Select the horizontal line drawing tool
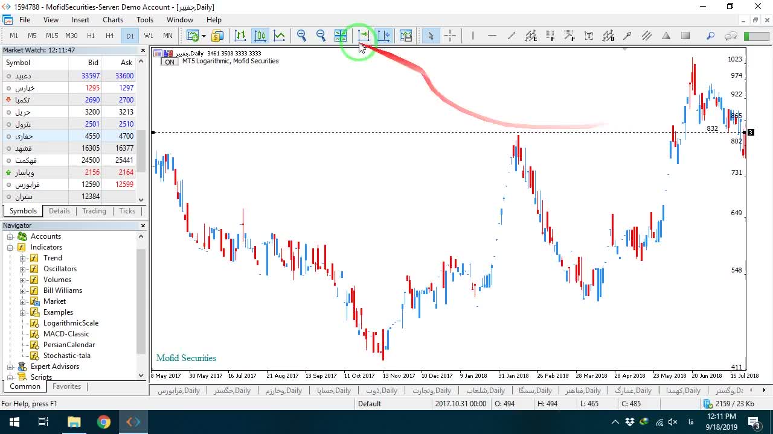Viewport: 773px width, 434px height. tap(492, 36)
